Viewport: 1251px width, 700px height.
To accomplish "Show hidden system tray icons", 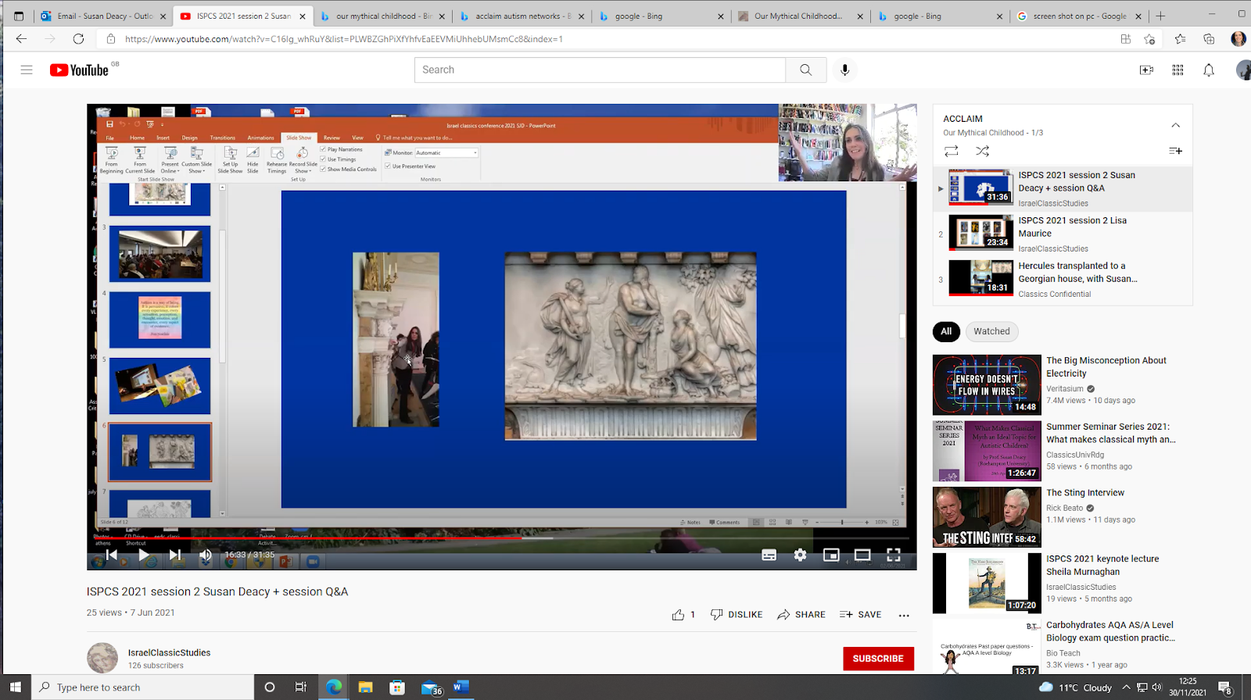I will click(1126, 687).
